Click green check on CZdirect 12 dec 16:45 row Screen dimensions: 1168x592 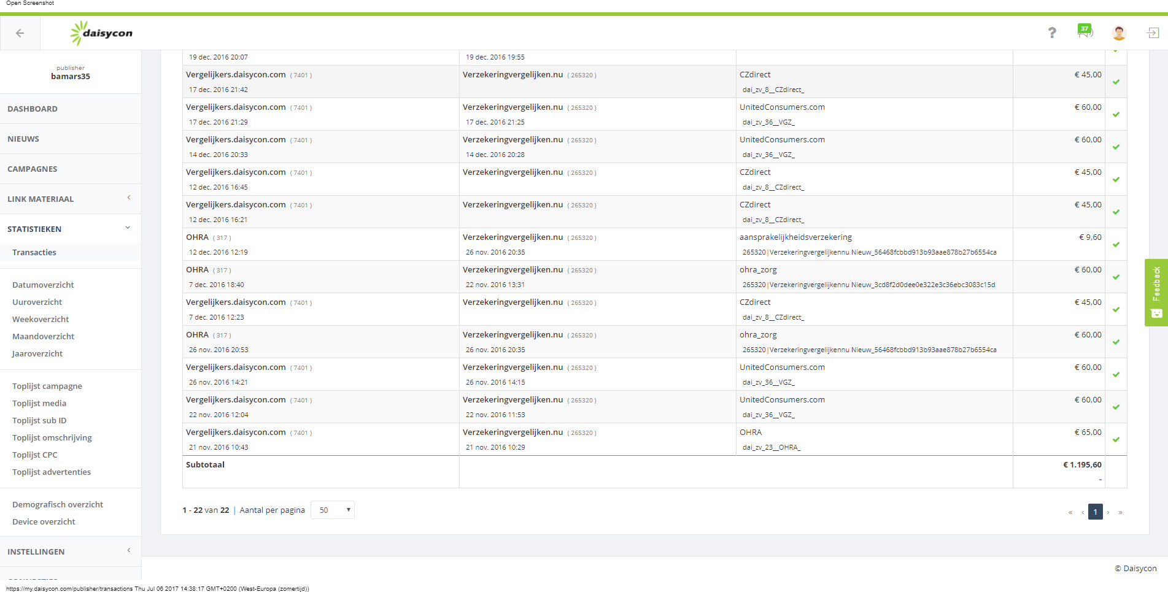[x=1116, y=179]
